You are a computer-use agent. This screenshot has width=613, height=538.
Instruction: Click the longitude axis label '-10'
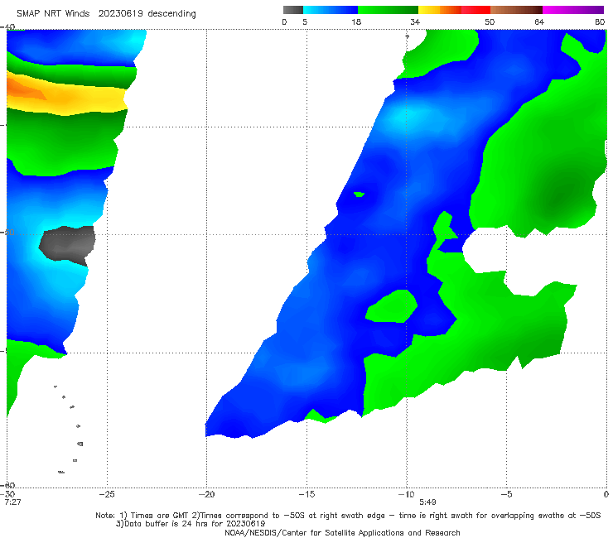pyautogui.click(x=406, y=494)
